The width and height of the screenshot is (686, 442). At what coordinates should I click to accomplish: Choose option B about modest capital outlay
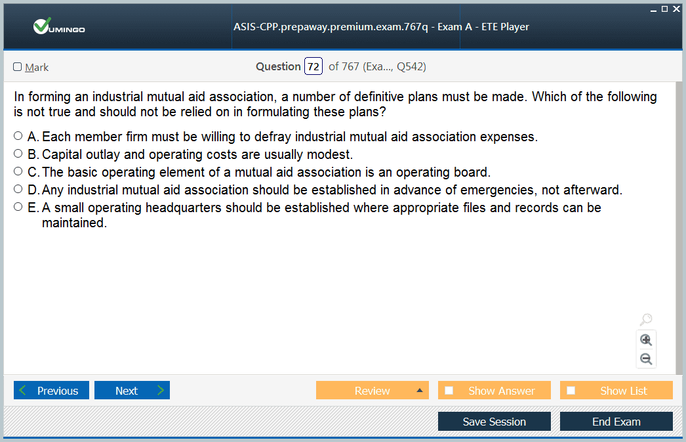tap(18, 154)
